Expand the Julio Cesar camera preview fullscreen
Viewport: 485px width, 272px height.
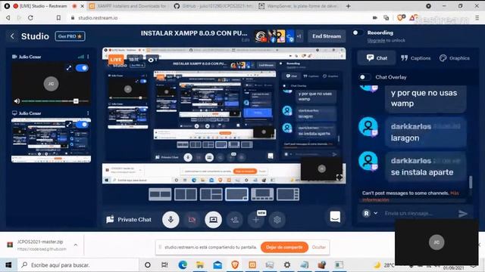pos(69,68)
